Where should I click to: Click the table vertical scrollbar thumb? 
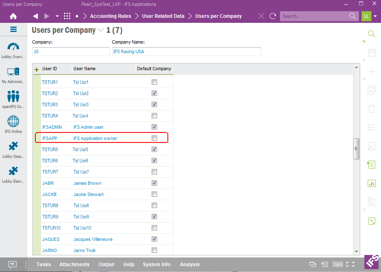356,149
